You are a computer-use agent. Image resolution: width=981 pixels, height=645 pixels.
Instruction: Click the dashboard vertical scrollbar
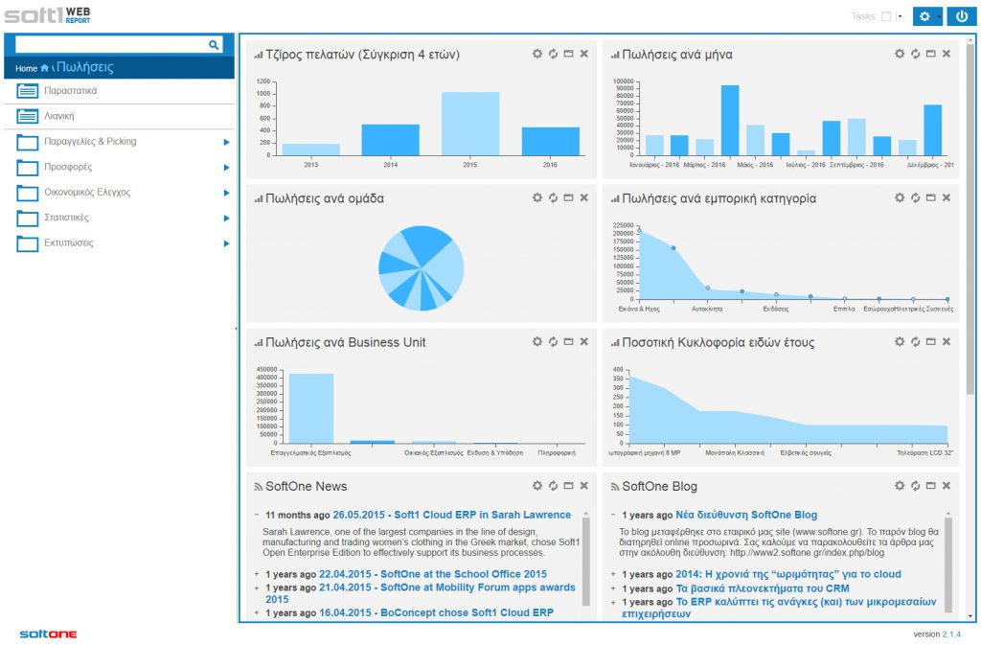(x=970, y=219)
